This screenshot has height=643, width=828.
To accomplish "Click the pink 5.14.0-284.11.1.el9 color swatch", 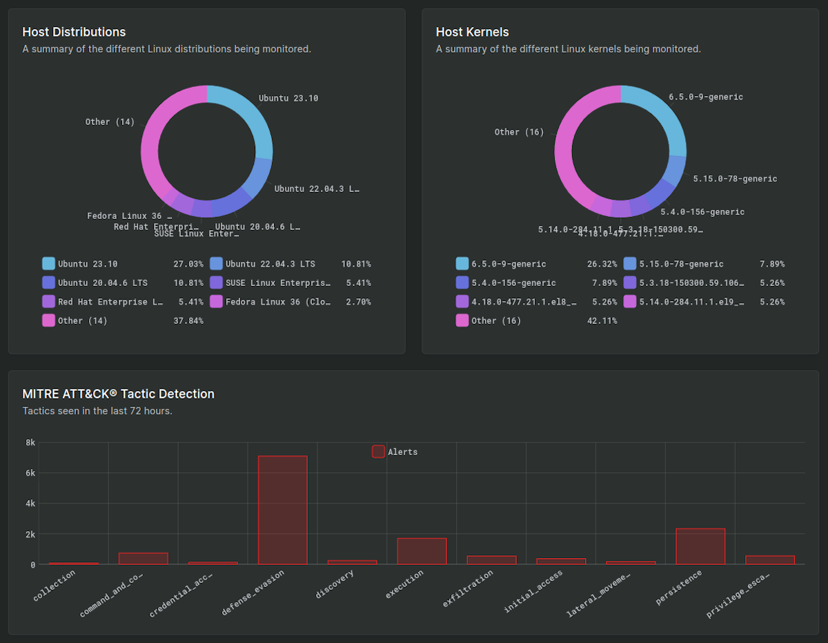I will 629,302.
